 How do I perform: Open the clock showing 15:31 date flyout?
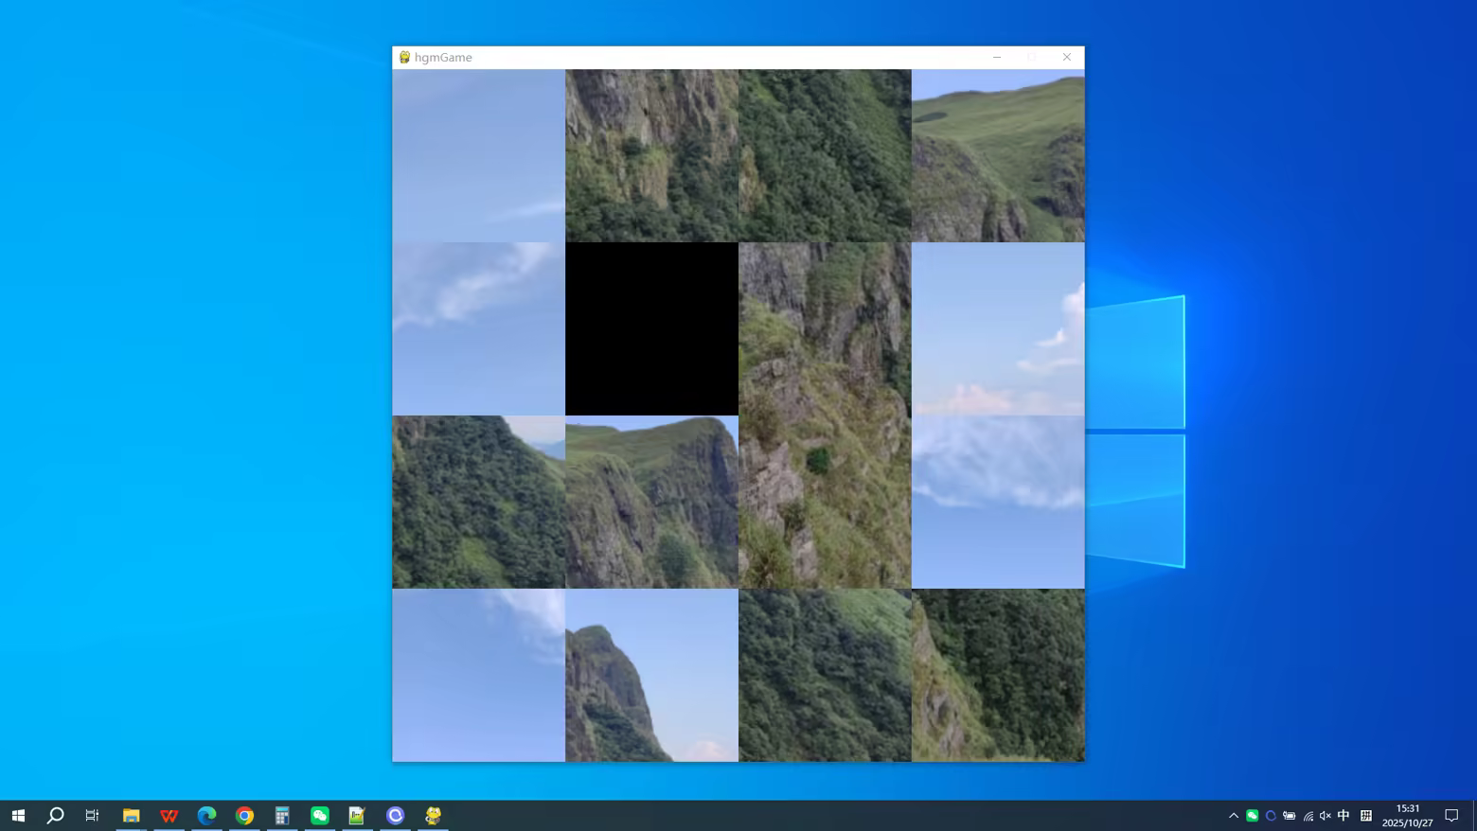pos(1407,815)
